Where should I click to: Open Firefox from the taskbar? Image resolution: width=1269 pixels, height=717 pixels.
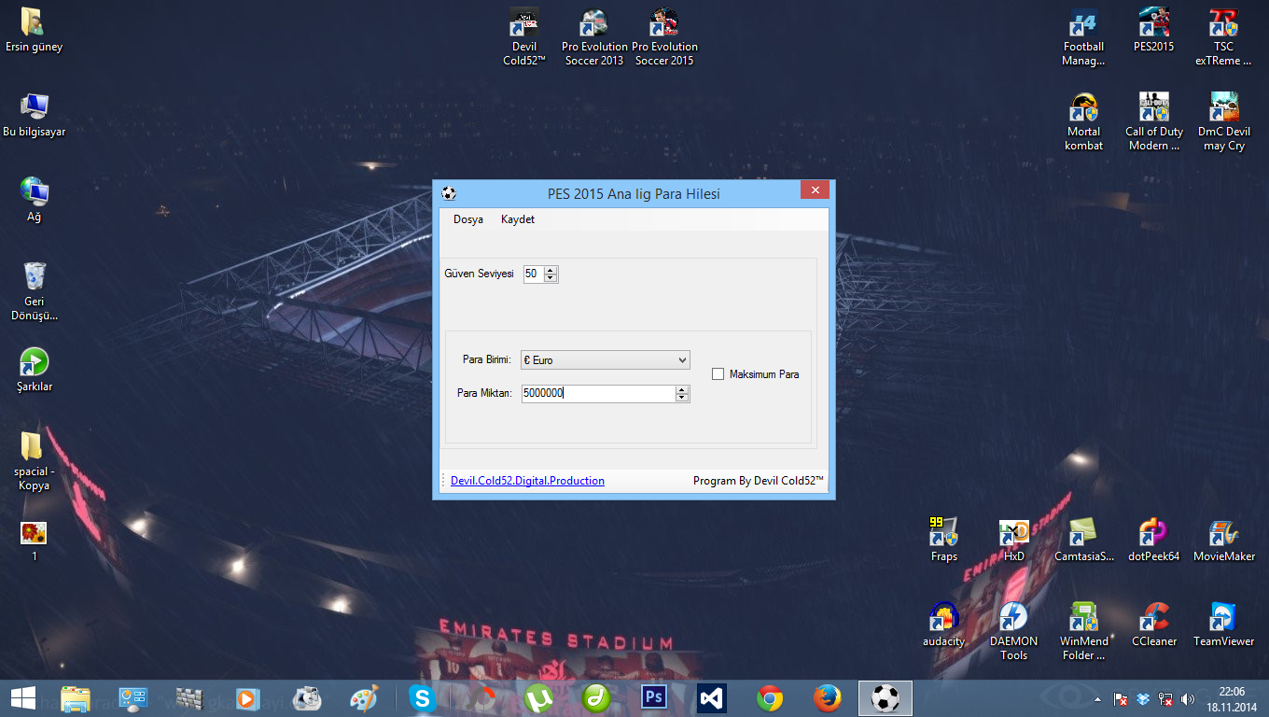(828, 698)
